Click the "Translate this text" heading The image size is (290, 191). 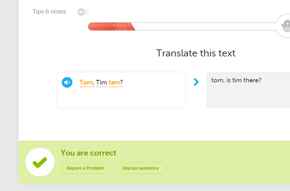pos(196,53)
